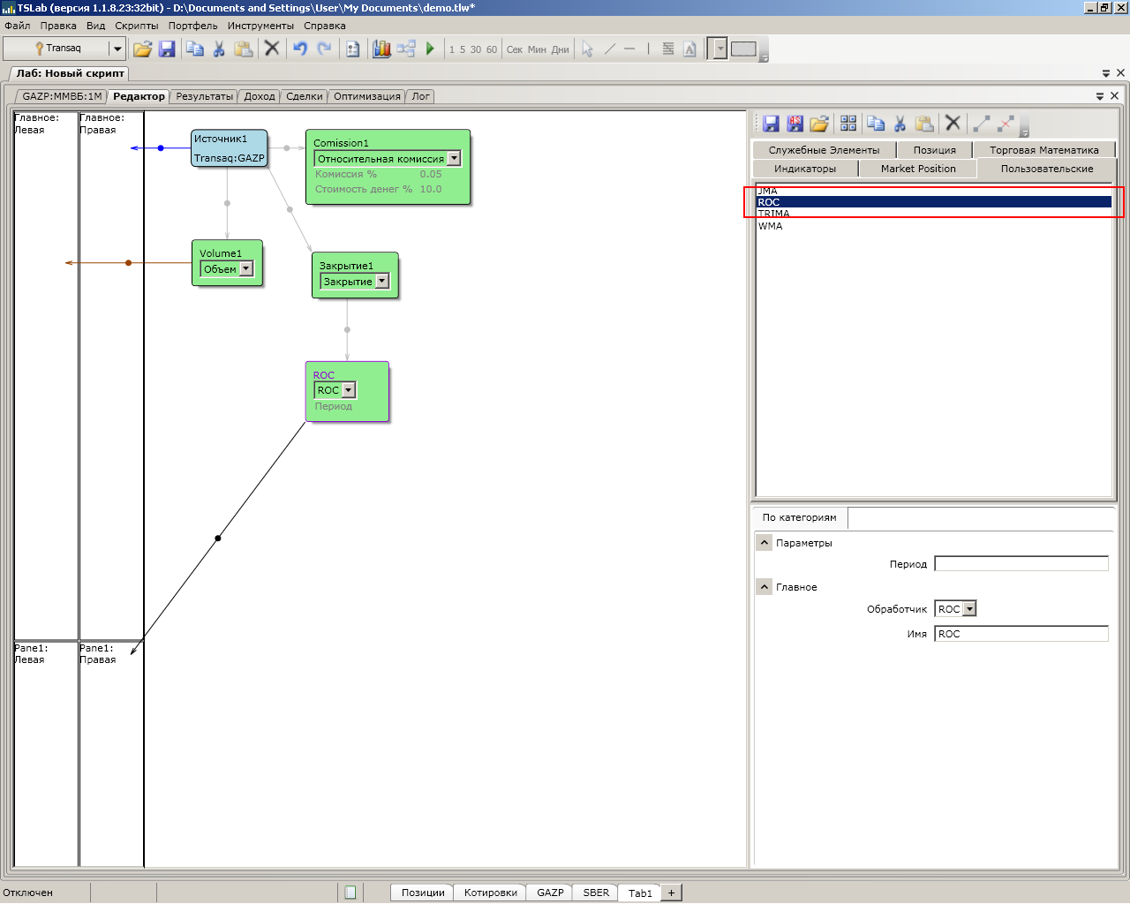1130x904 pixels.
Task: Click the cut scissors icon in editor toolbar
Action: (900, 124)
